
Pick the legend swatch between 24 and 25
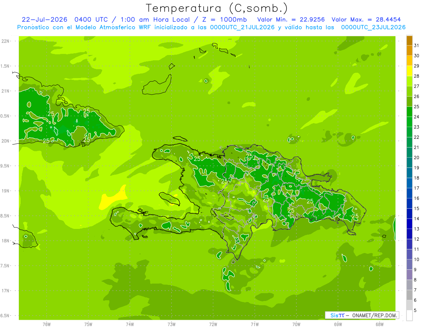(x=409, y=112)
